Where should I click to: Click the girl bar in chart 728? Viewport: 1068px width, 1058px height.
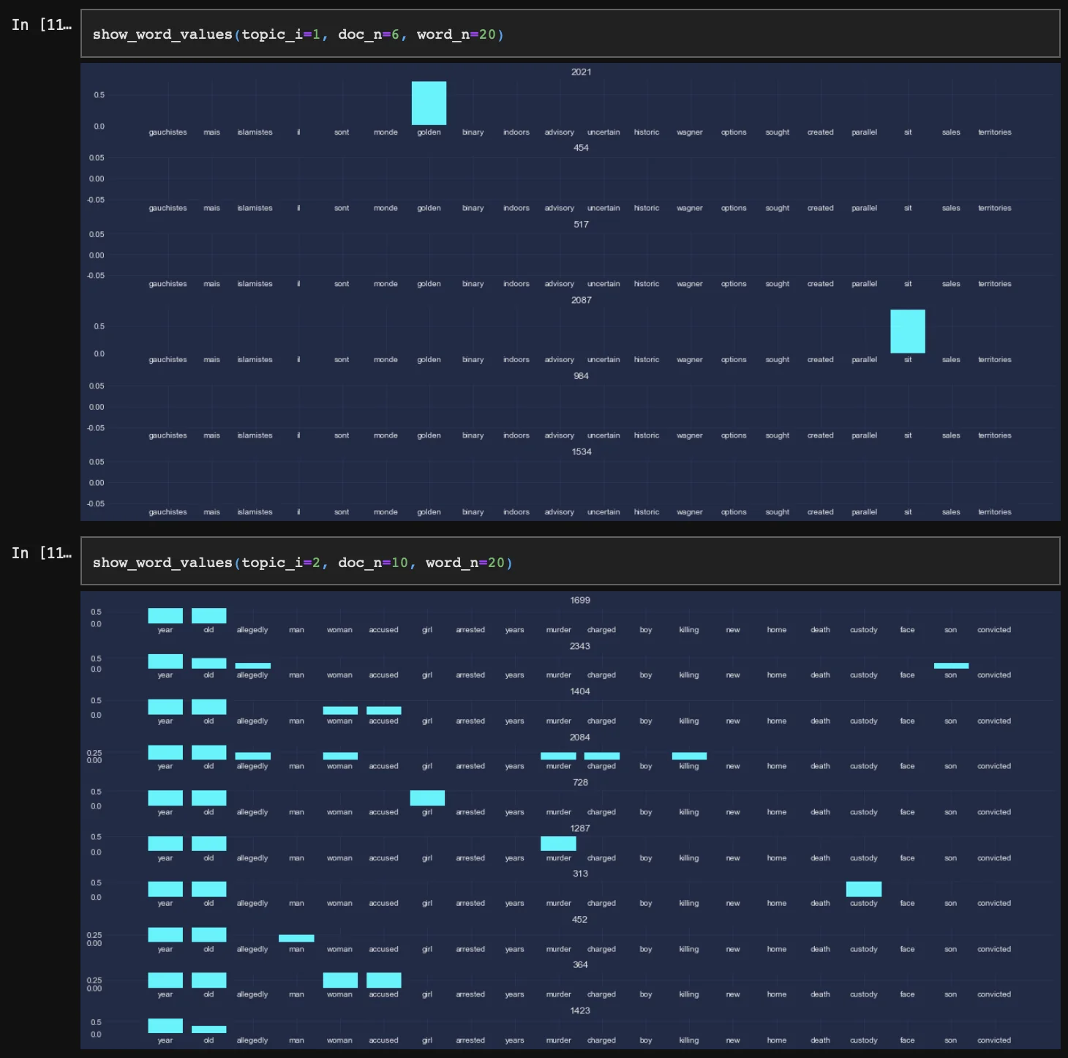click(427, 798)
